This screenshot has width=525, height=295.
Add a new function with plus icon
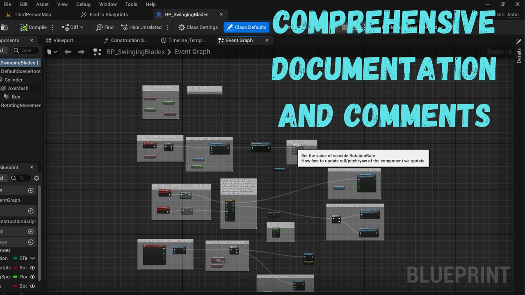[31, 211]
